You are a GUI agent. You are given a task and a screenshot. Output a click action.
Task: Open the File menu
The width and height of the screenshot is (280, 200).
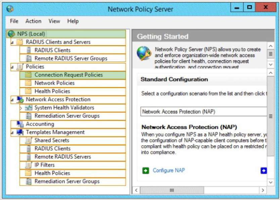pos(14,21)
